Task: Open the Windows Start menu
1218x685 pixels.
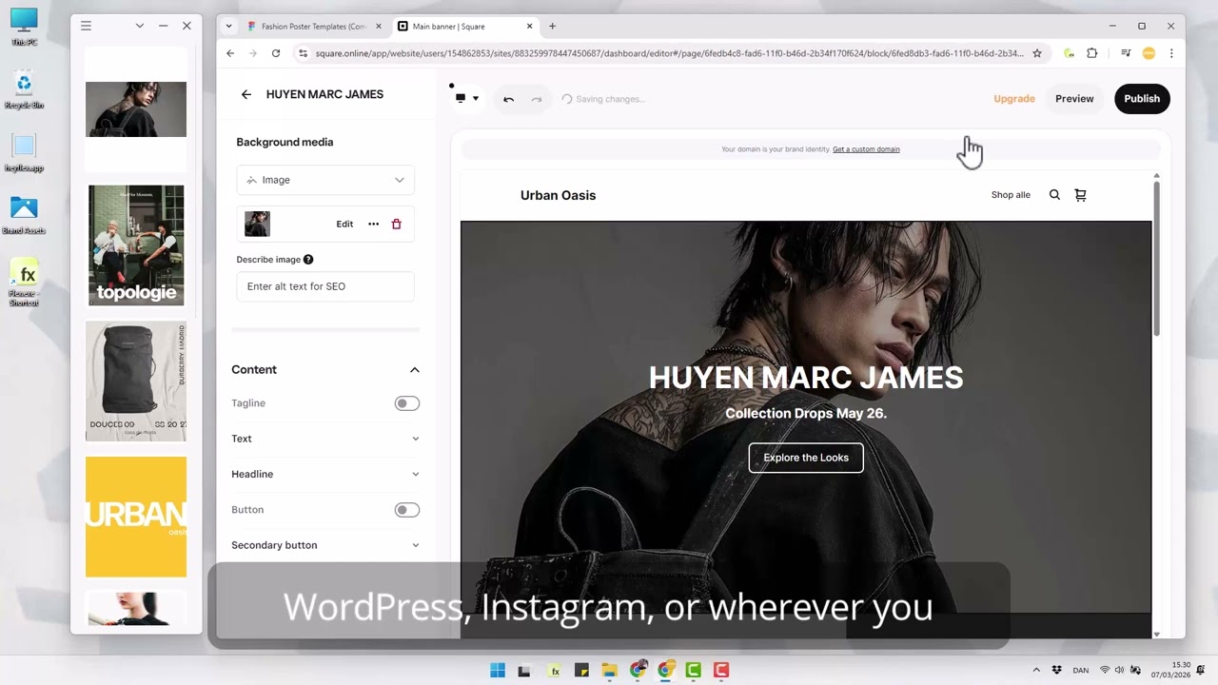Action: point(498,671)
